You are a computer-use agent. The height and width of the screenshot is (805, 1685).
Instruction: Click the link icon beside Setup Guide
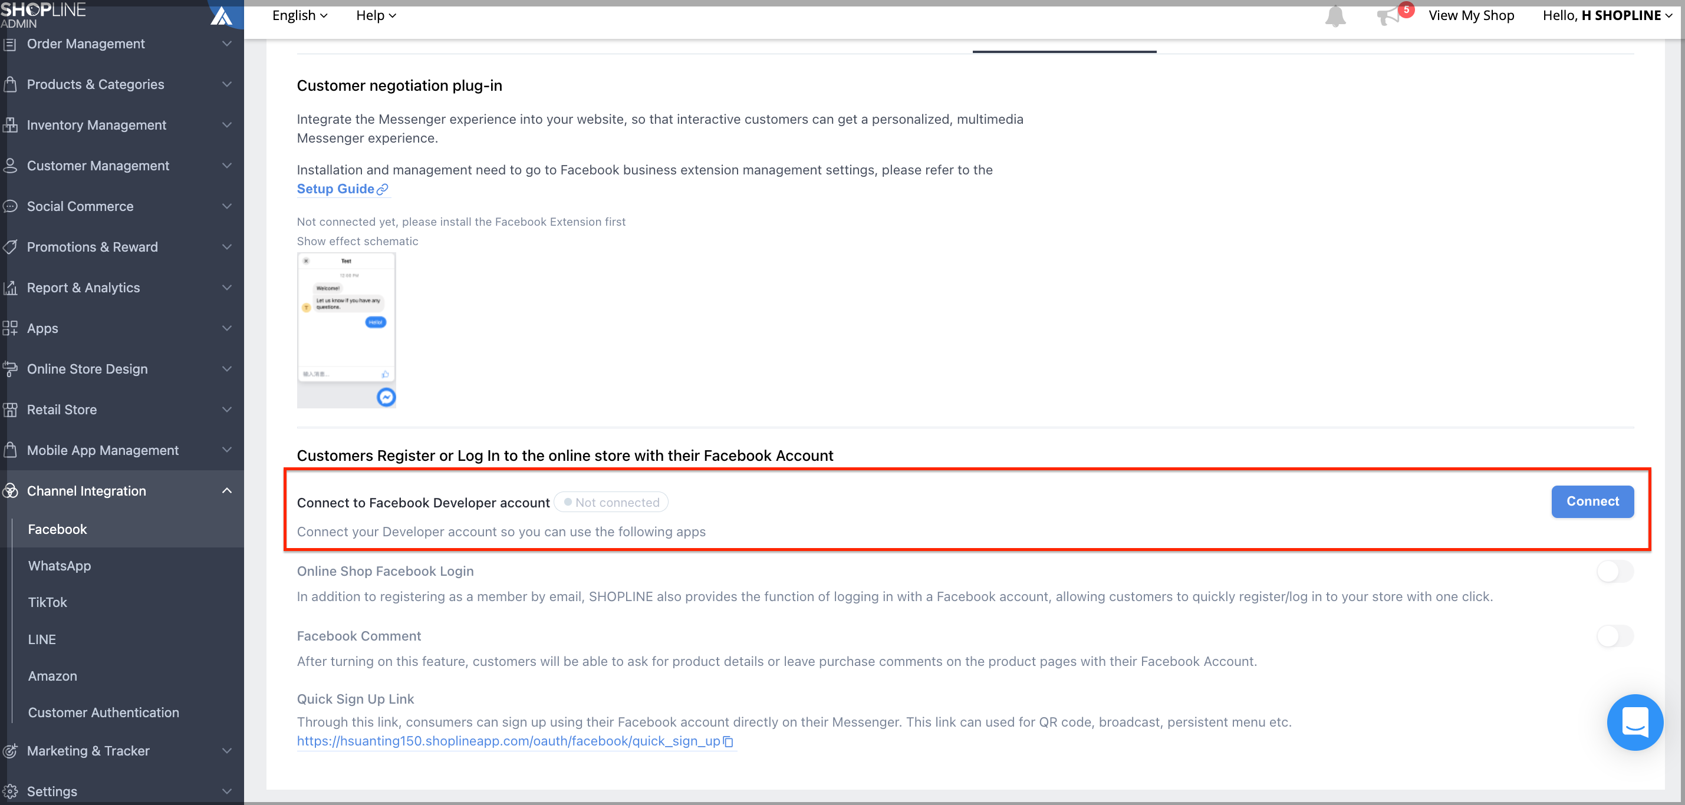point(383,189)
